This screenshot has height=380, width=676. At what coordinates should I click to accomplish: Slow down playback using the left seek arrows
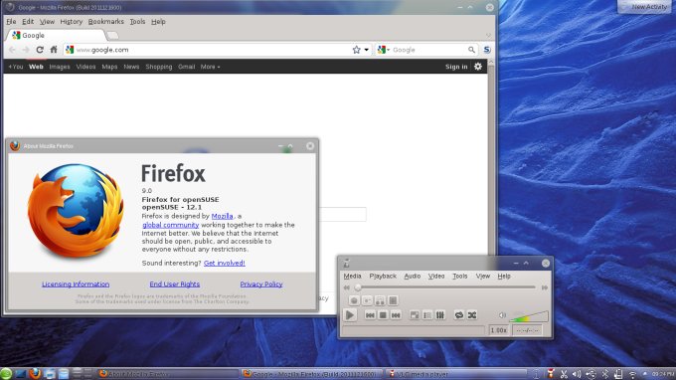coord(347,287)
